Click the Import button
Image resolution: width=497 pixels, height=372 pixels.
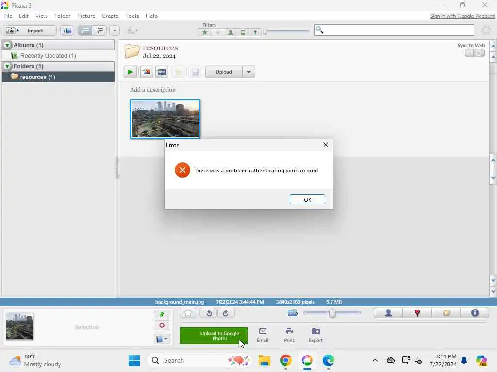pyautogui.click(x=30, y=31)
